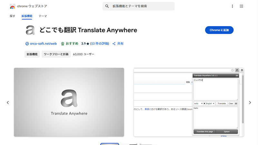258x145 pixels.
Task: Show next screenshot with right arrow
Action: (x=250, y=102)
